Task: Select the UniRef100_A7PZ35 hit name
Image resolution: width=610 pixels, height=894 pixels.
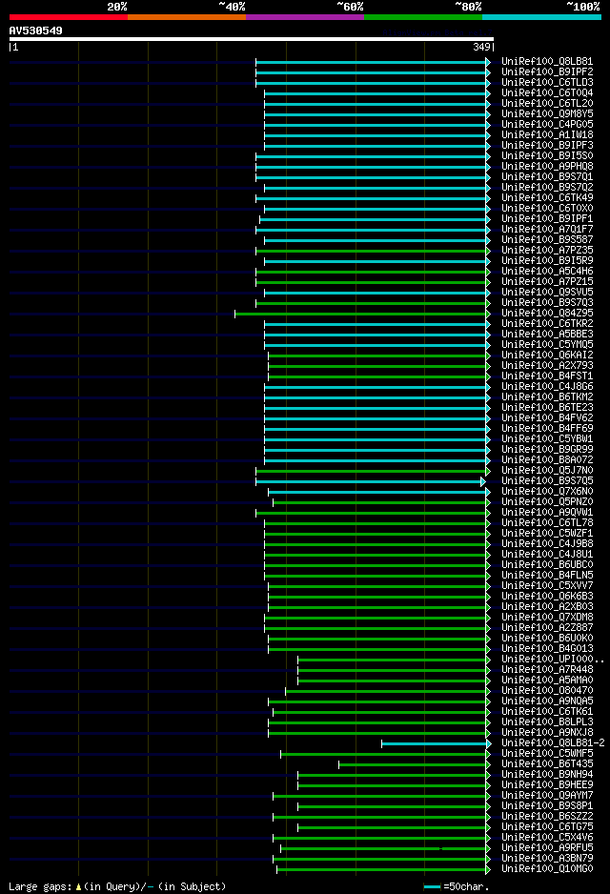Action: tap(547, 250)
